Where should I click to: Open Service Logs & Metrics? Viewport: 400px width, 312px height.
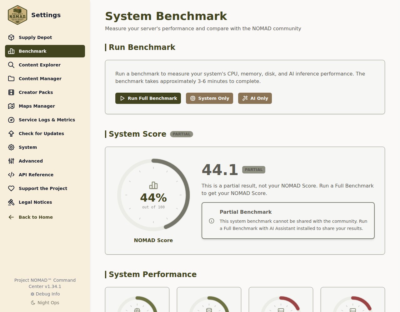pyautogui.click(x=45, y=120)
